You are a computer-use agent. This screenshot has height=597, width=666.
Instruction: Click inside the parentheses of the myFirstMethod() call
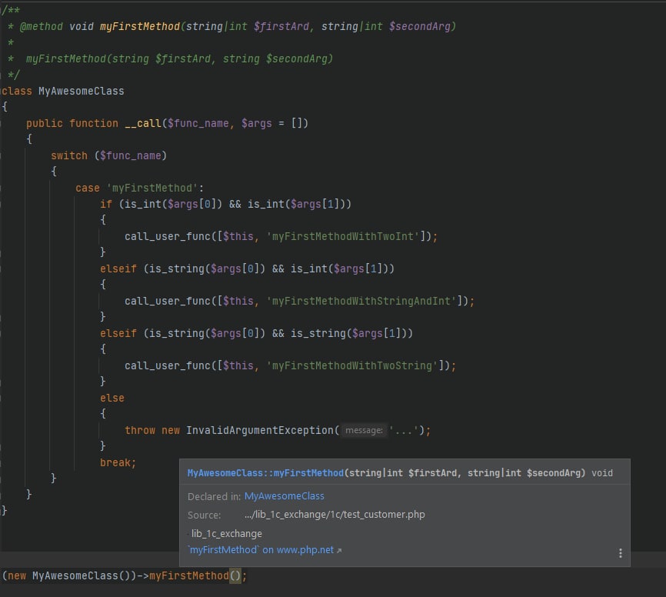(x=235, y=575)
